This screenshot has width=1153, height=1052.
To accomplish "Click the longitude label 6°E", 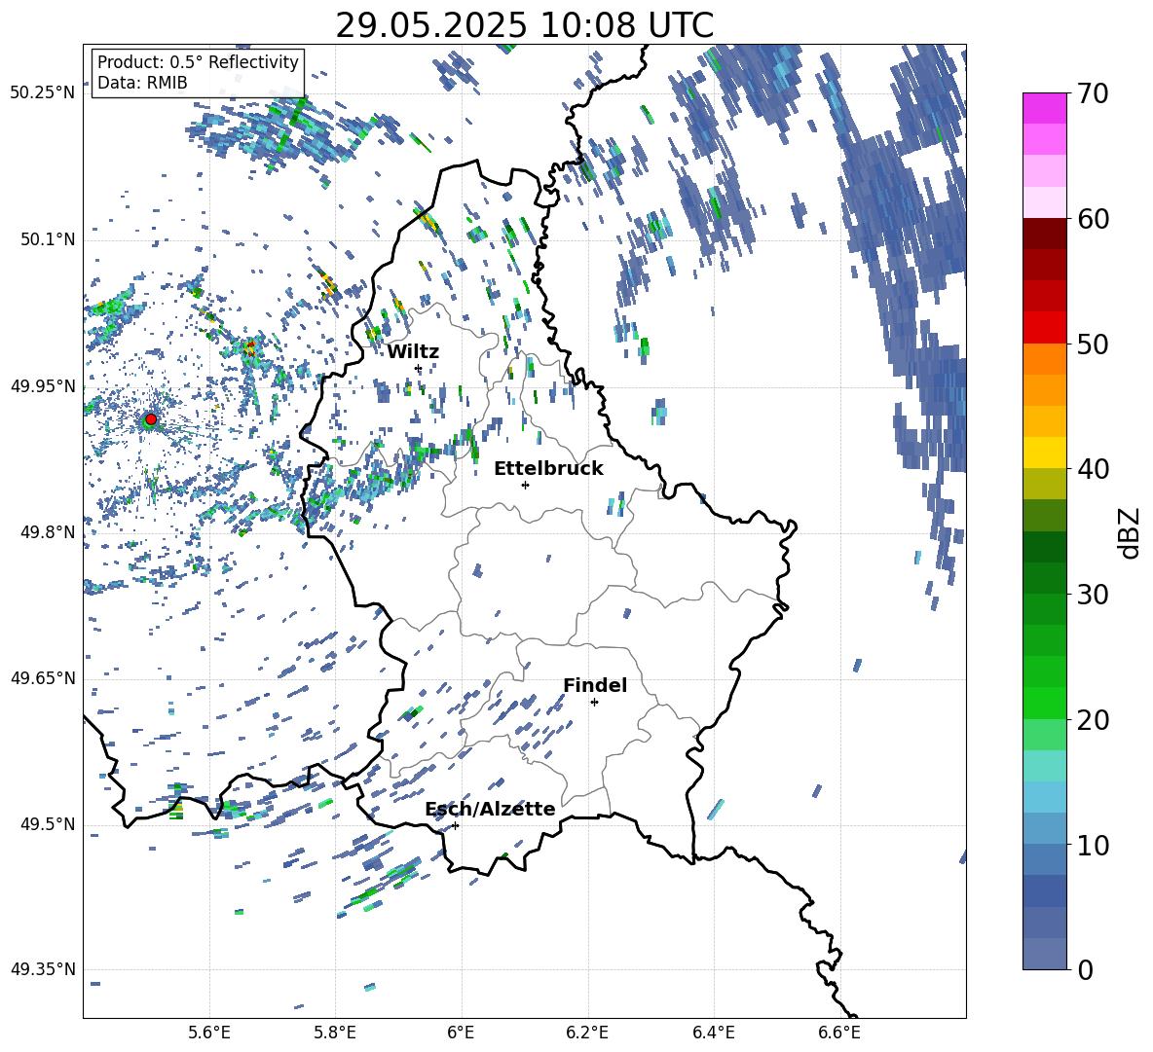I will click(461, 1033).
